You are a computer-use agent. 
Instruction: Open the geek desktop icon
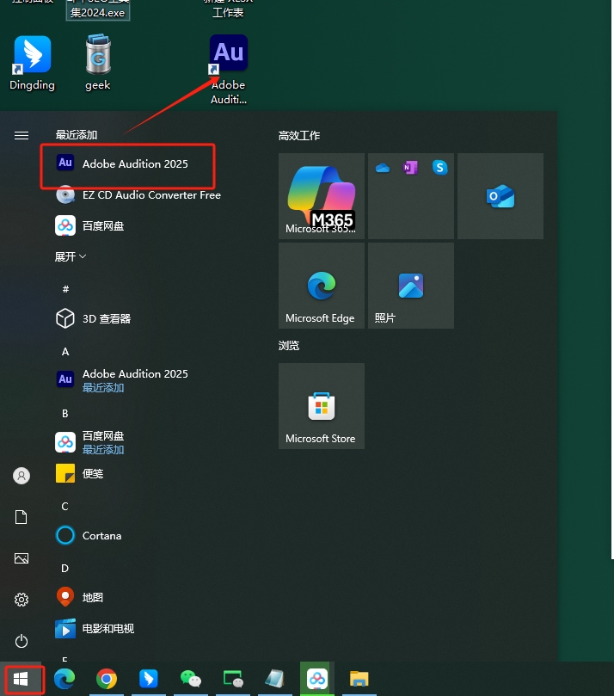pyautogui.click(x=97, y=63)
